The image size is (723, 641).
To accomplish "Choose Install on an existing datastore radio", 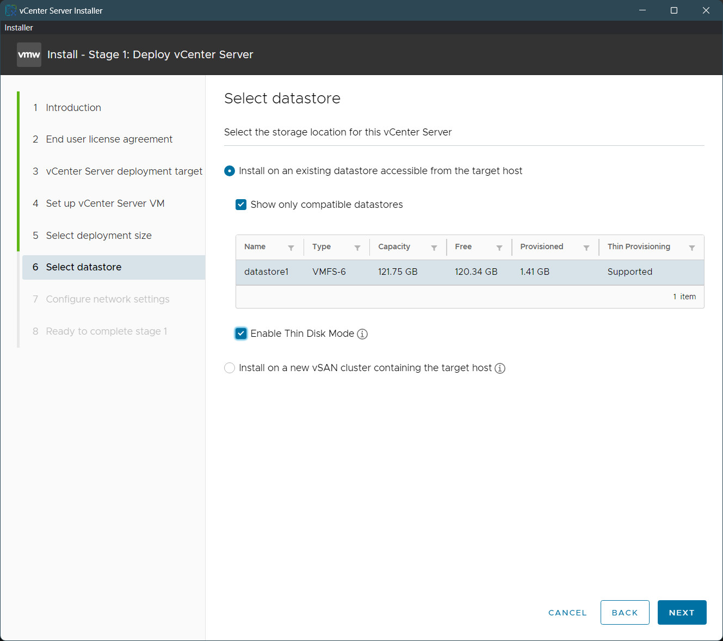I will tap(230, 171).
